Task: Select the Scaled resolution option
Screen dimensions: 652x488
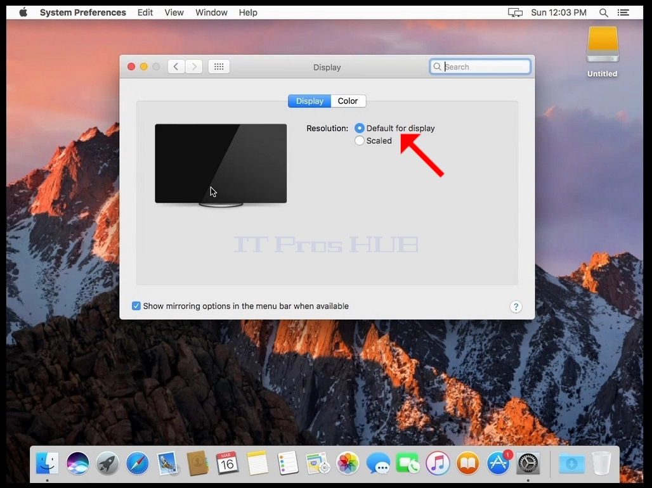Action: point(374,141)
